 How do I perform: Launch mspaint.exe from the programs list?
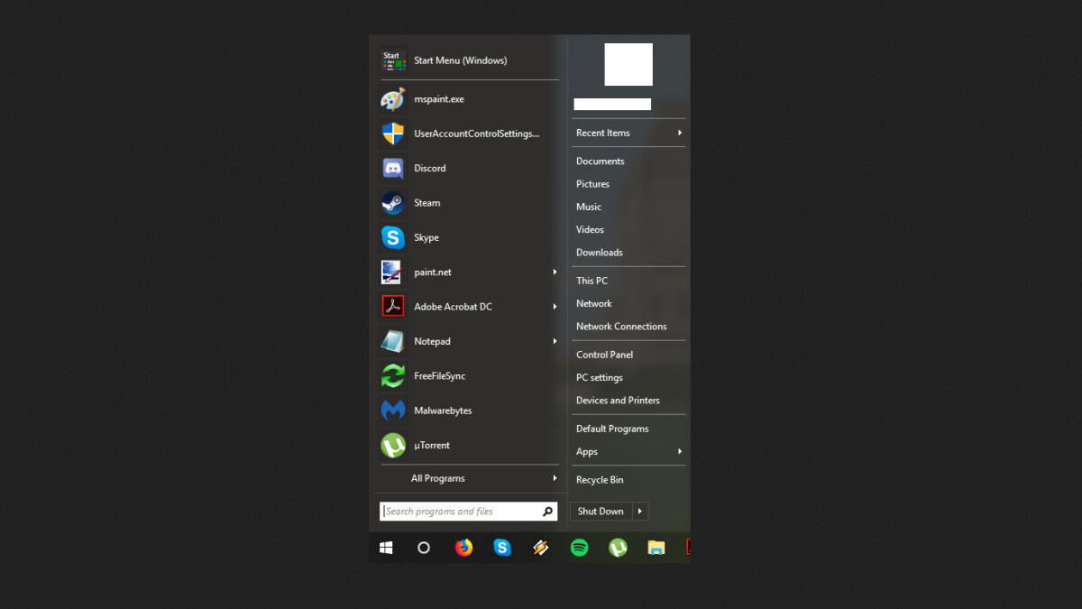tap(469, 99)
